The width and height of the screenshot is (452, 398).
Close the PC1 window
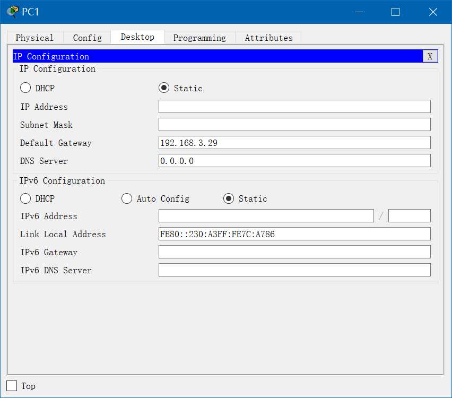[x=433, y=12]
